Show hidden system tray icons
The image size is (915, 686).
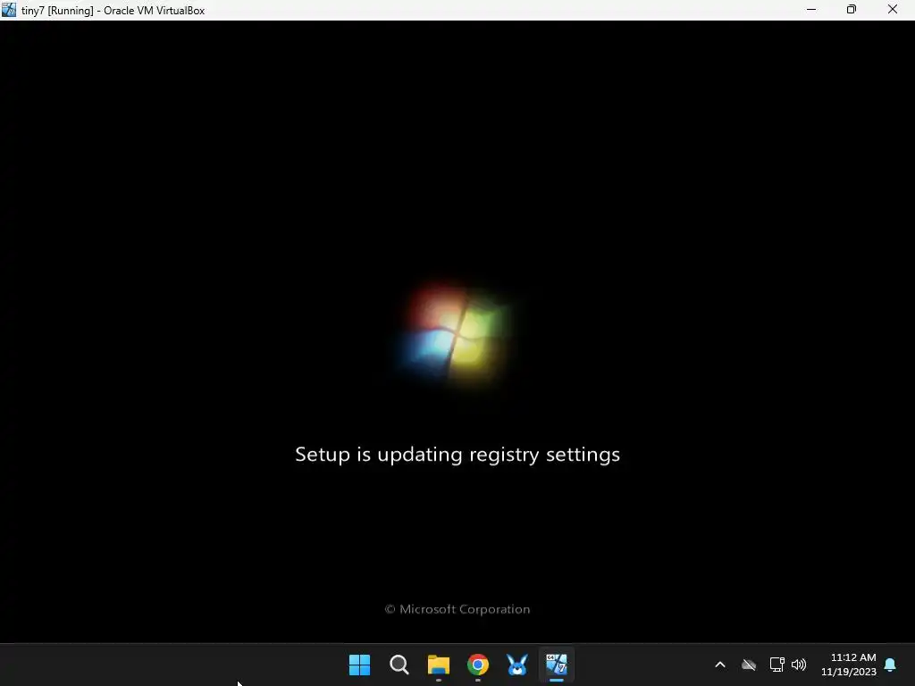pos(720,665)
